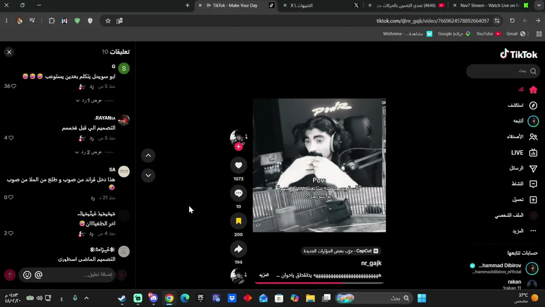Share the video using the arrow icon

(x=238, y=249)
